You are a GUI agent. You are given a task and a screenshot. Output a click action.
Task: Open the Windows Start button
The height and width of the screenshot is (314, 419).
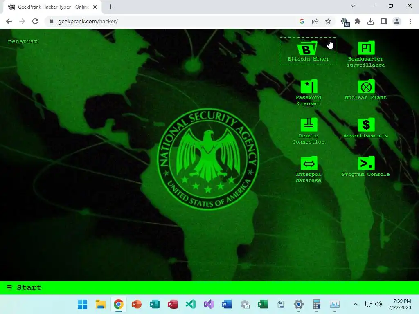pyautogui.click(x=82, y=304)
